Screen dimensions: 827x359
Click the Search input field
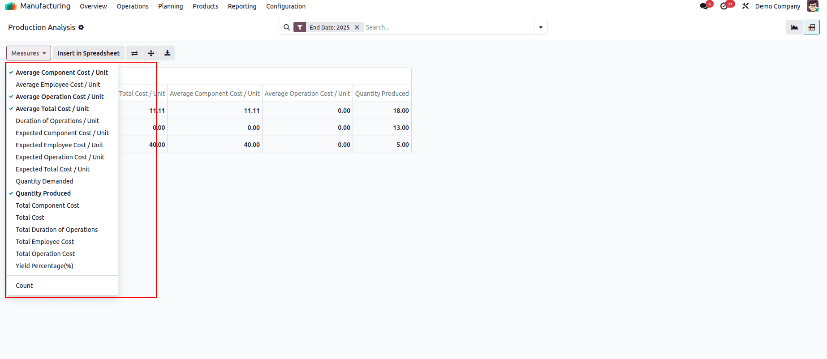click(449, 27)
